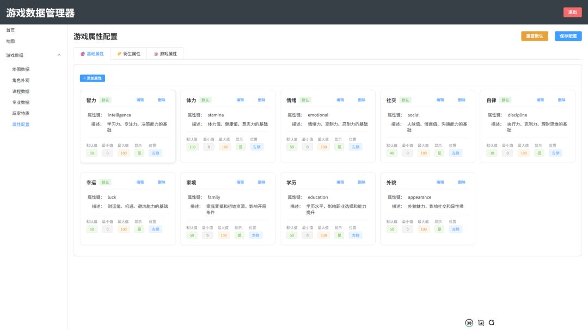
Task: Delete the 学历 attribute card
Action: [x=362, y=182]
